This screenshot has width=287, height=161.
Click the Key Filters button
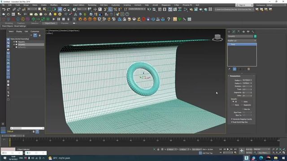pos(264,153)
